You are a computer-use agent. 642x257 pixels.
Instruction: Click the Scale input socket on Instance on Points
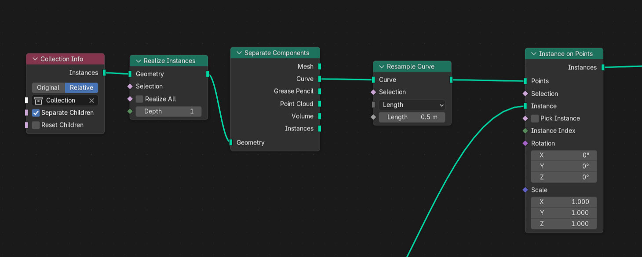pyautogui.click(x=525, y=190)
